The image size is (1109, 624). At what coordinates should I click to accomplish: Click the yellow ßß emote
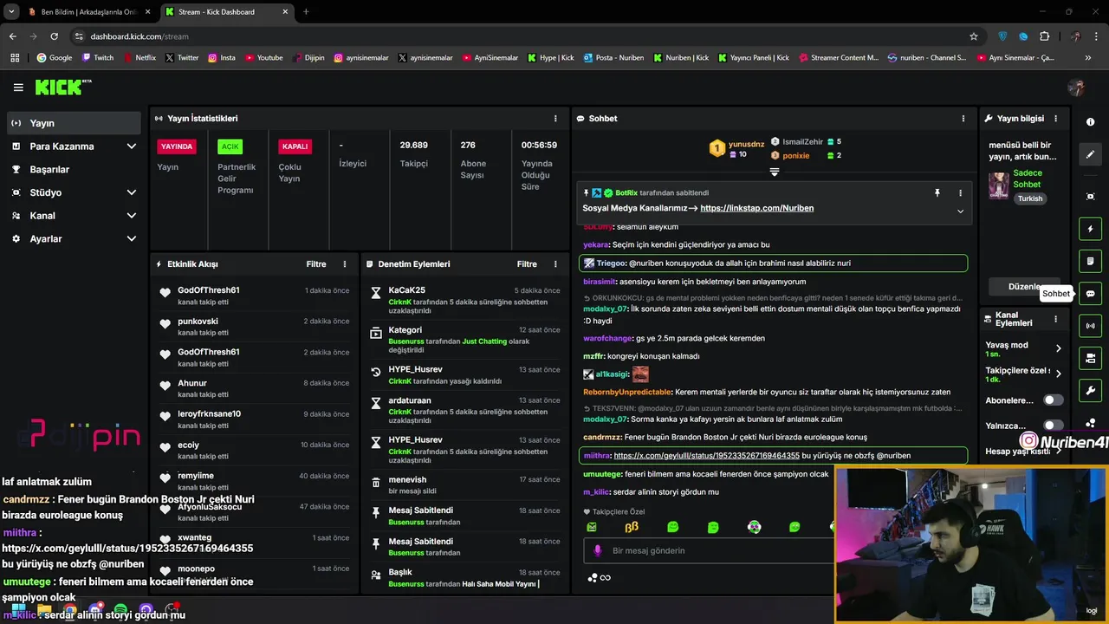tap(632, 527)
